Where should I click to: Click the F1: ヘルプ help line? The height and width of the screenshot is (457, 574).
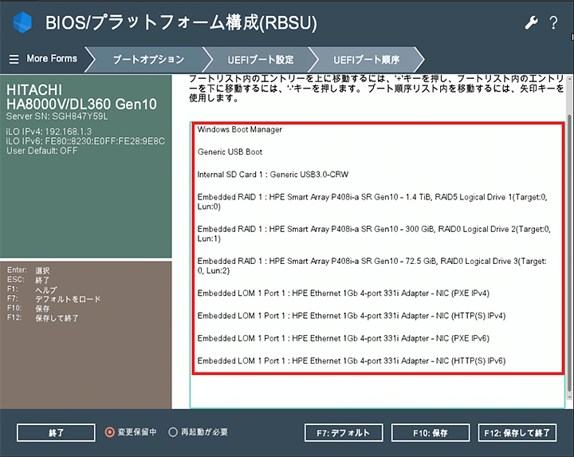32,290
